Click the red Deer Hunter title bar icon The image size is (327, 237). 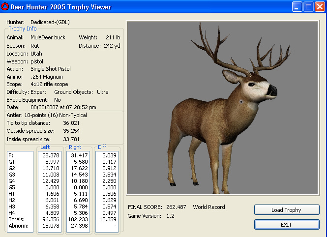(x=5, y=7)
